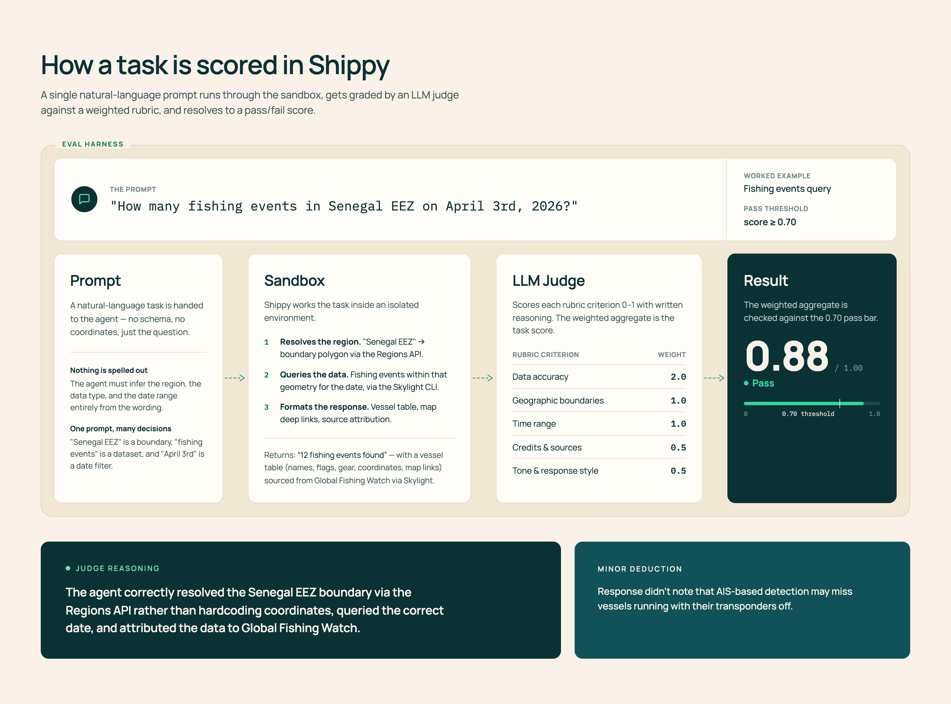
Task: Click the arrow pointing to Result card
Action: pyautogui.click(x=714, y=378)
